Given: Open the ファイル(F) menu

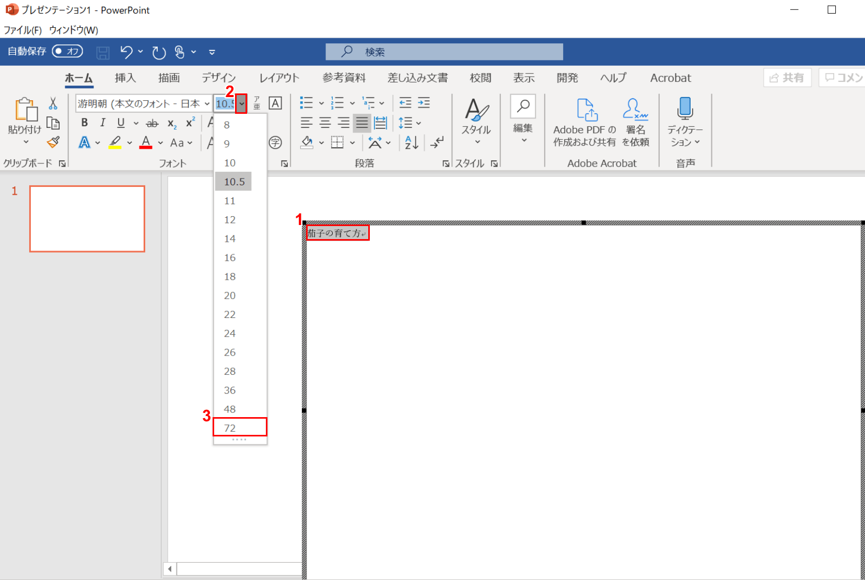Looking at the screenshot, I should pyautogui.click(x=22, y=30).
